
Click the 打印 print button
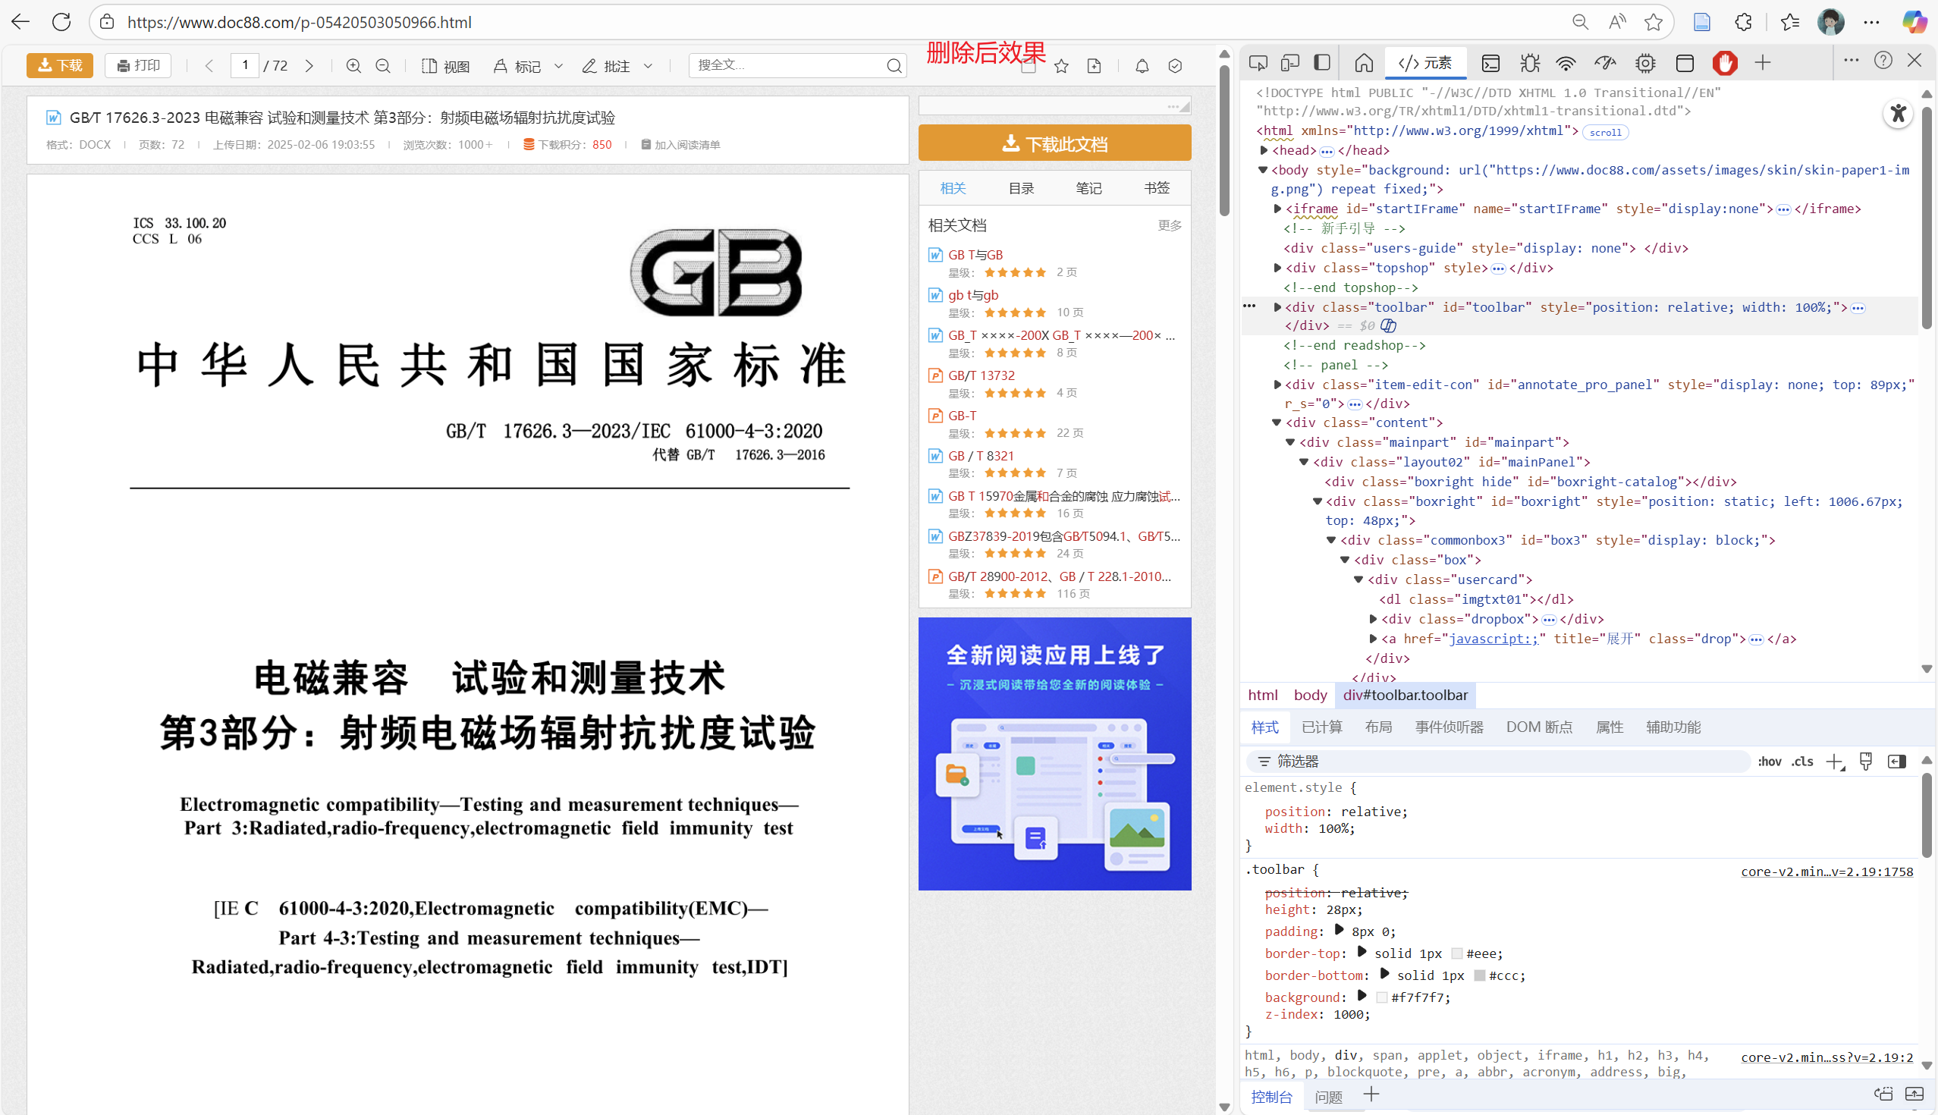138,66
